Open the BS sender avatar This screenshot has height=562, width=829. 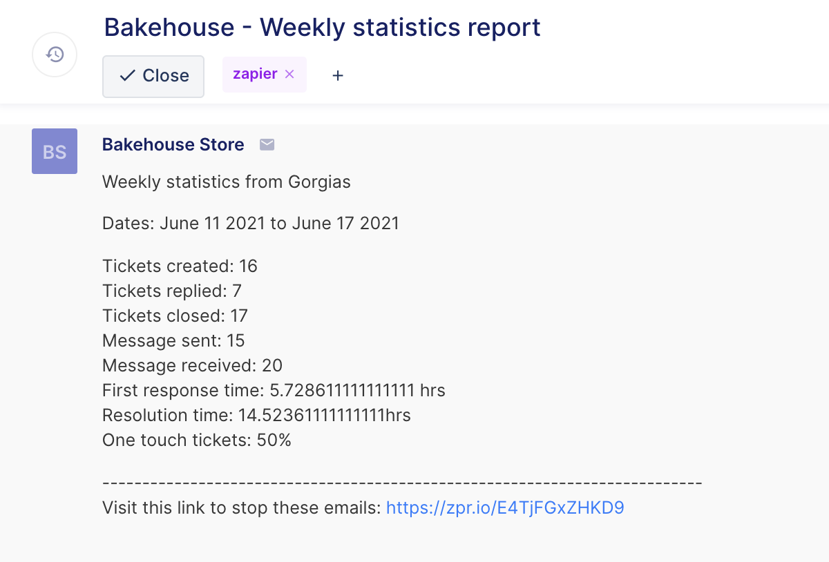[55, 151]
